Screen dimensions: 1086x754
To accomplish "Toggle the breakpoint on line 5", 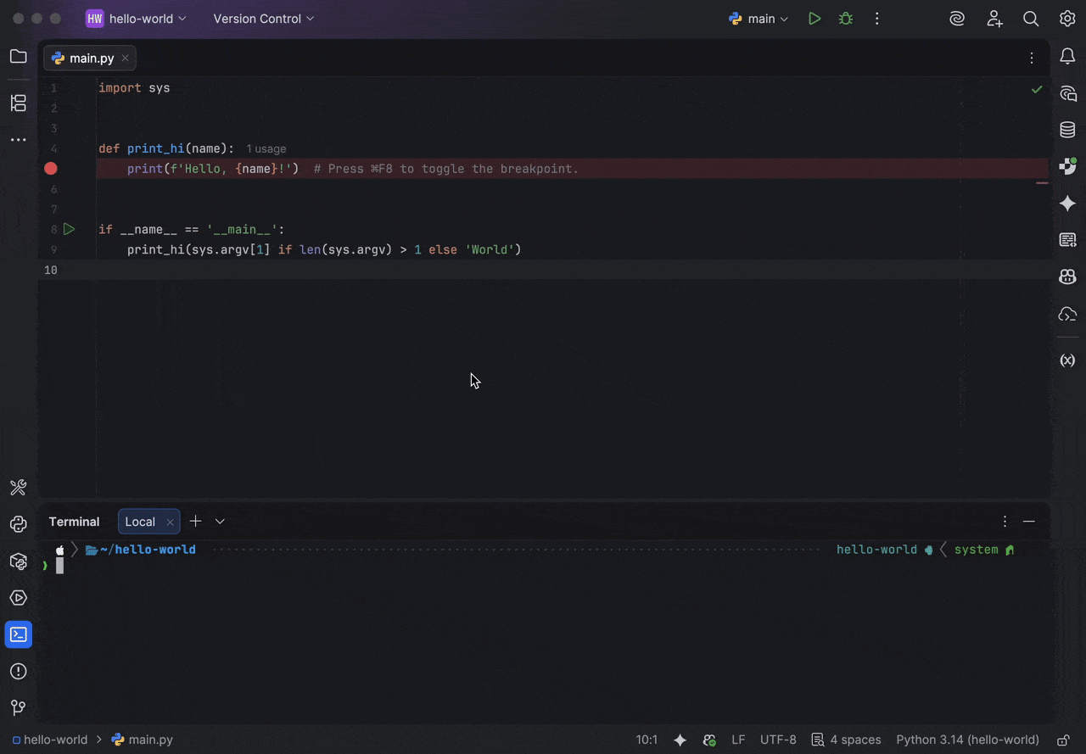I will tap(51, 169).
